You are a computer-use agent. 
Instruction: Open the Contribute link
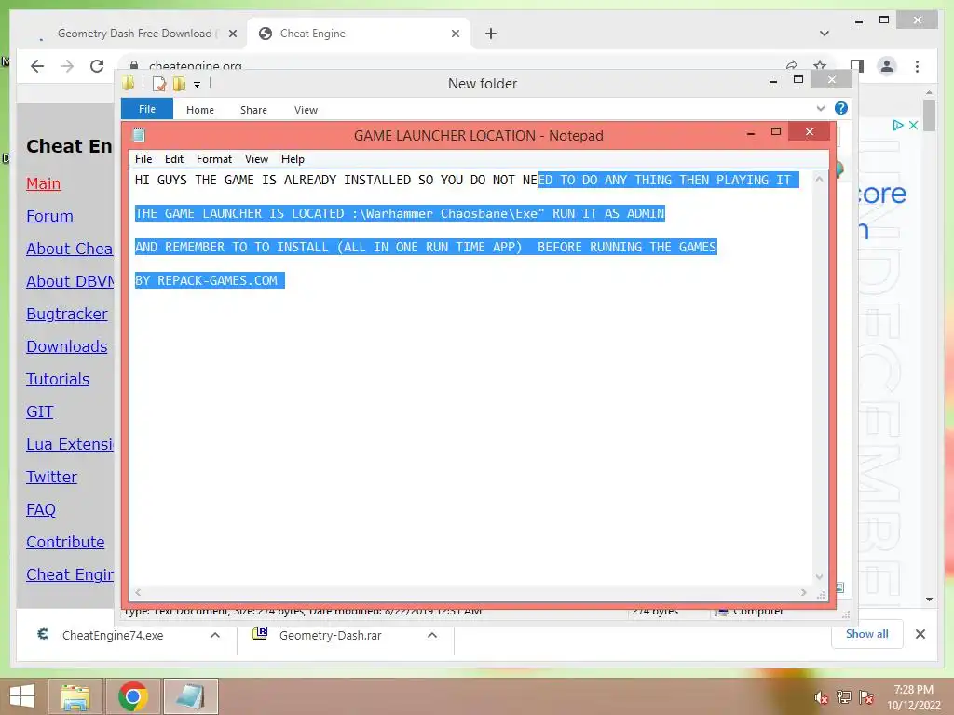click(65, 542)
